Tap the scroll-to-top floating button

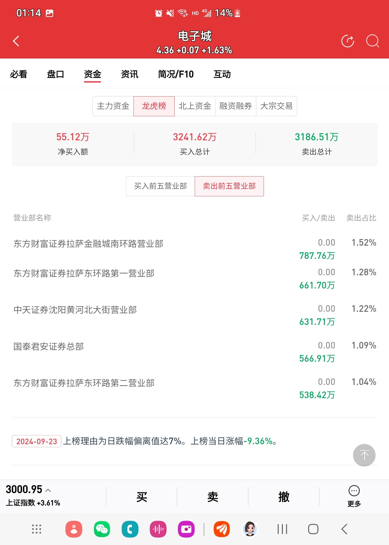[364, 455]
